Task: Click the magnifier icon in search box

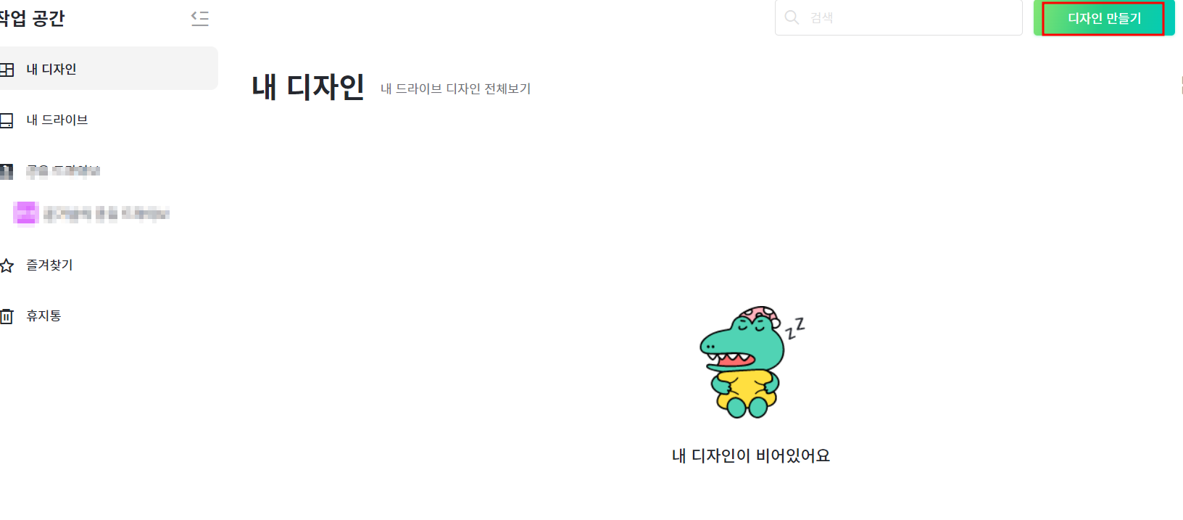Action: tap(792, 17)
